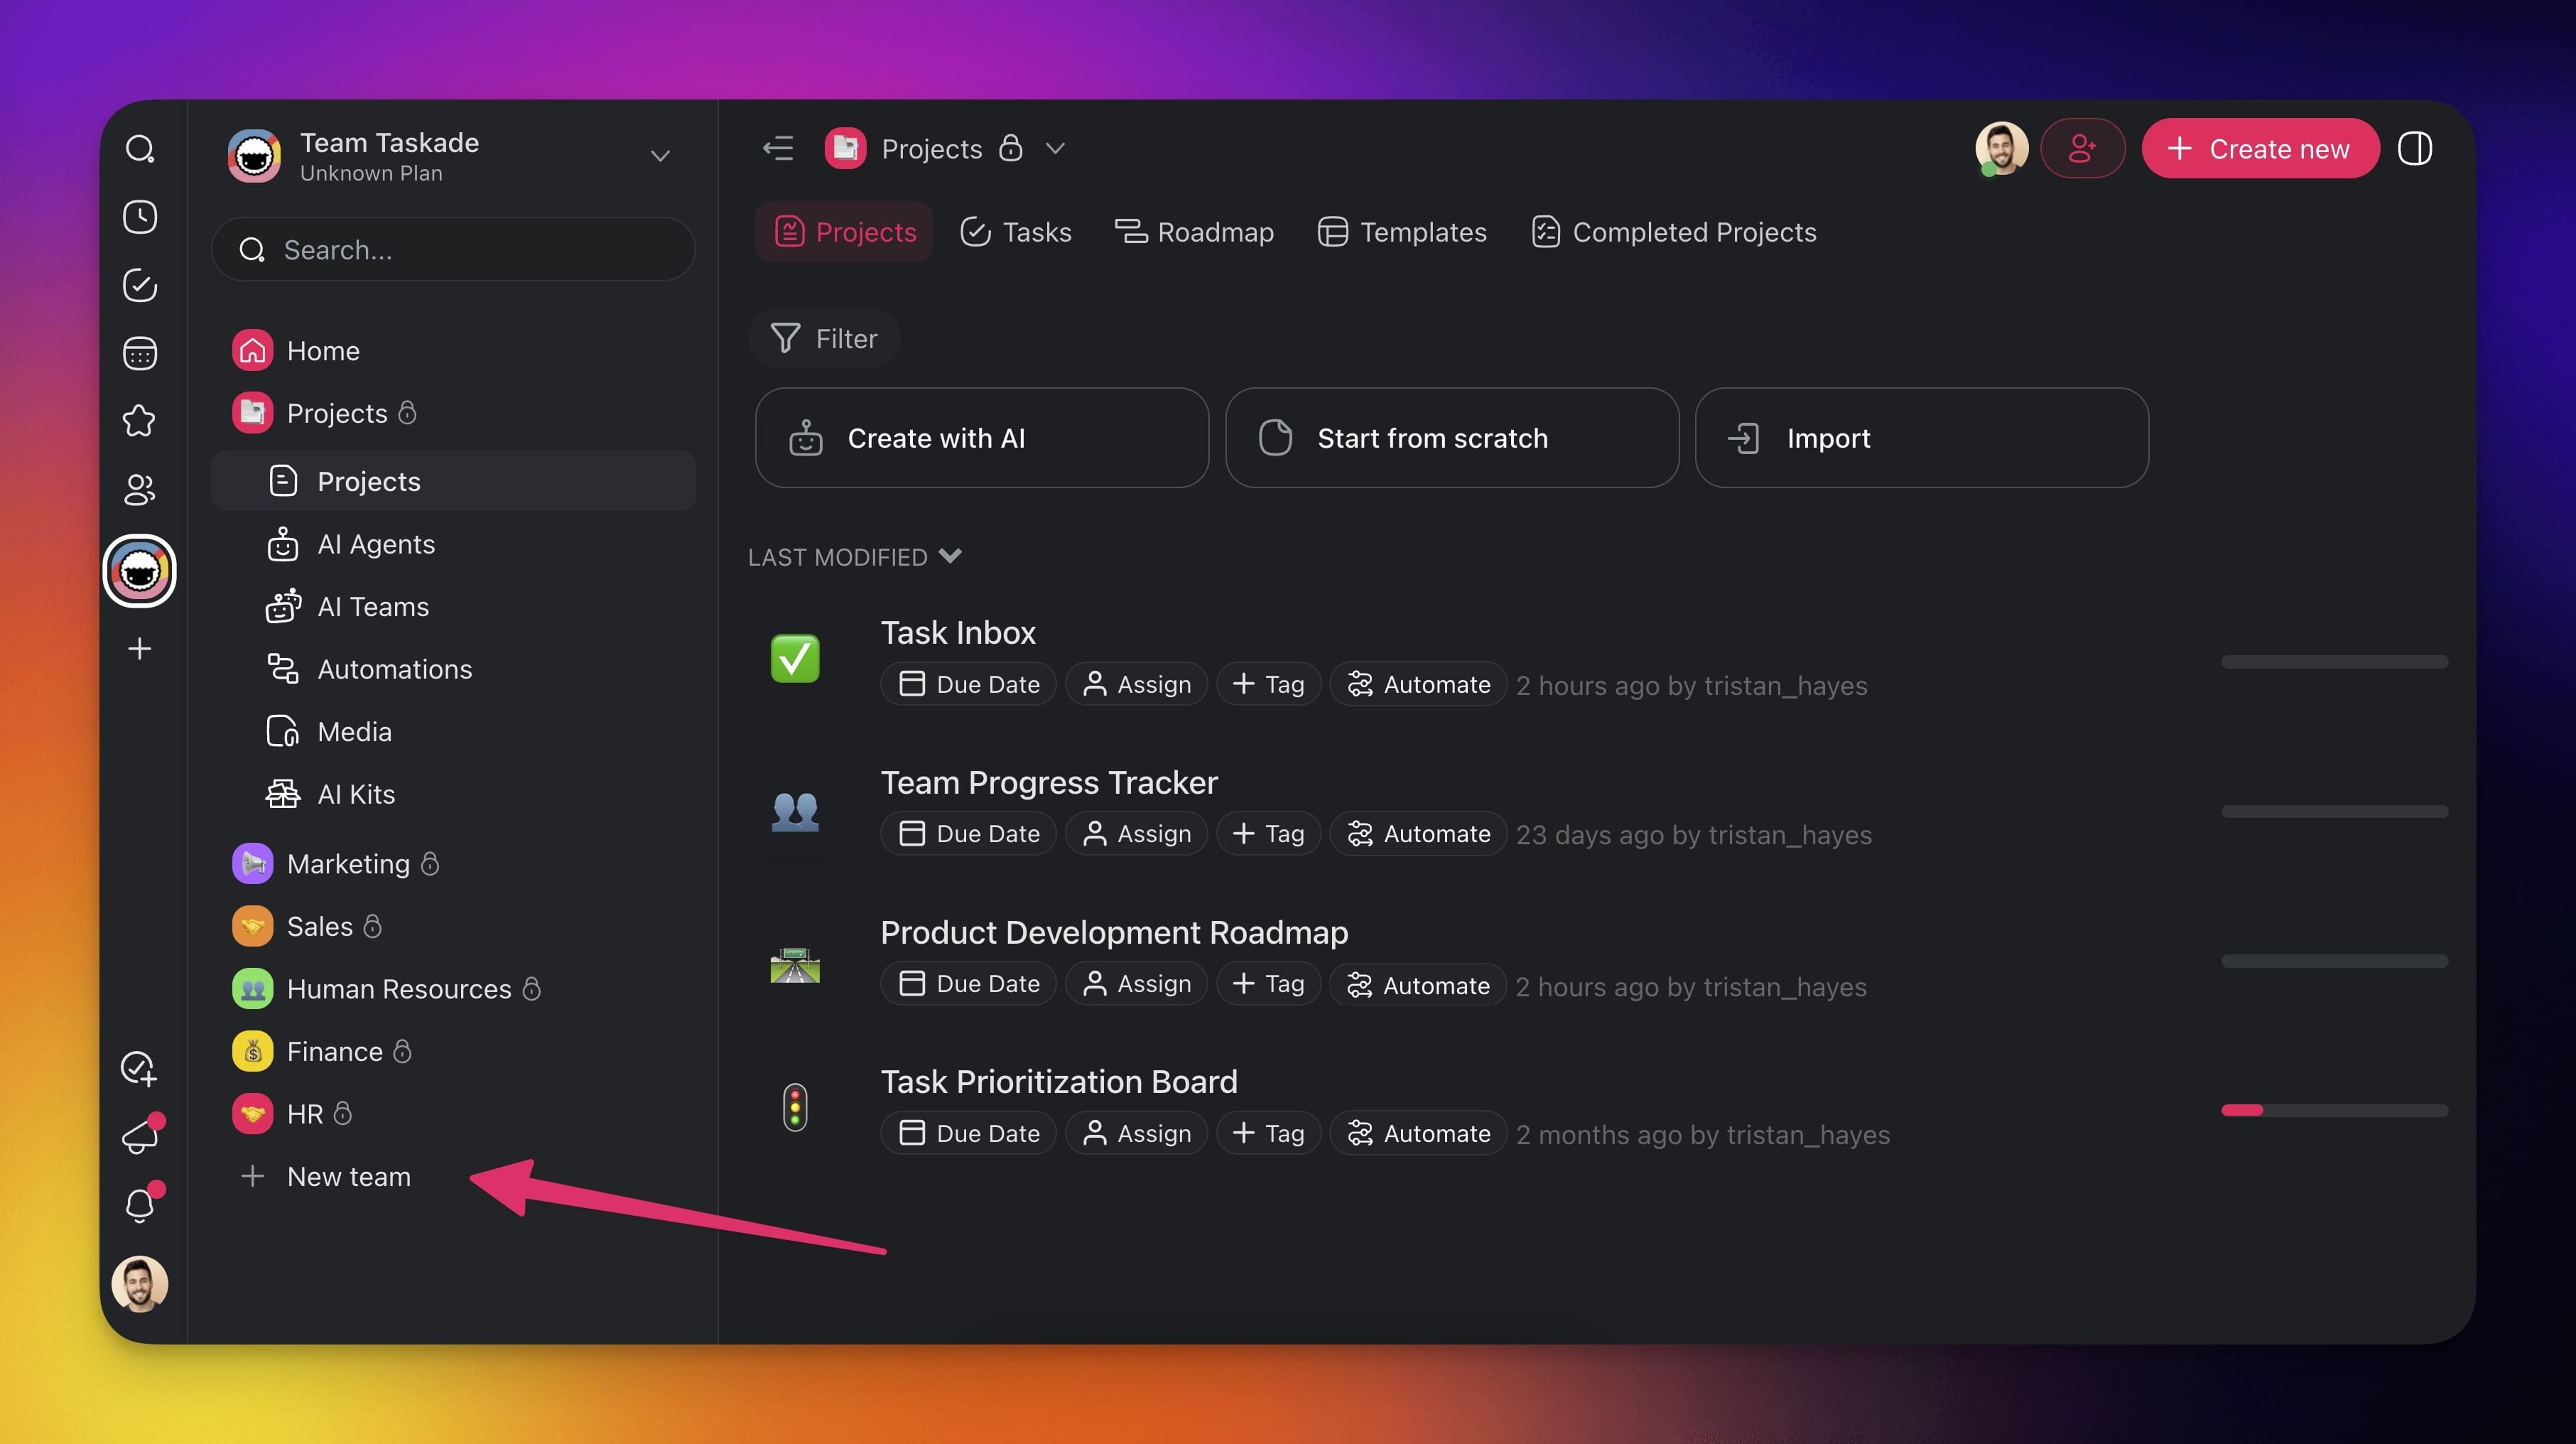The image size is (2576, 1444).
Task: Collapse the sidebar with top-left toggle icon
Action: coord(778,149)
